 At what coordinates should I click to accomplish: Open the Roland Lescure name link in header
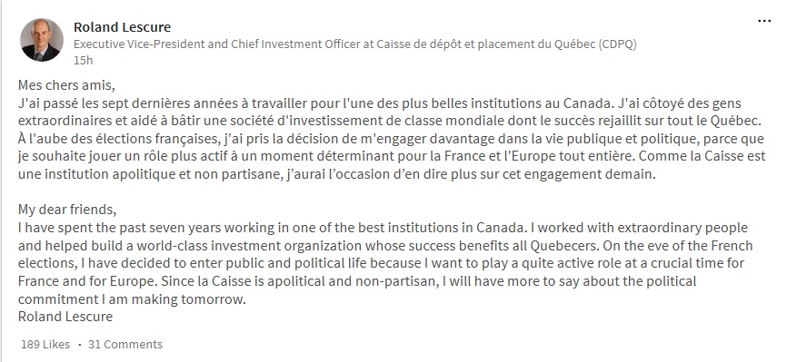[122, 26]
